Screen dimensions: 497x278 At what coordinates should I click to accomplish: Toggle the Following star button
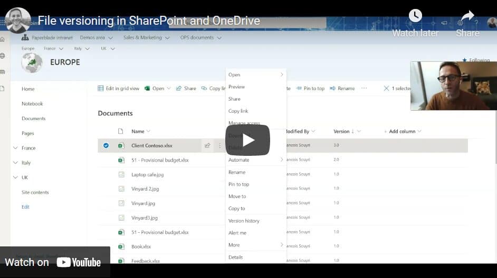coord(465,61)
